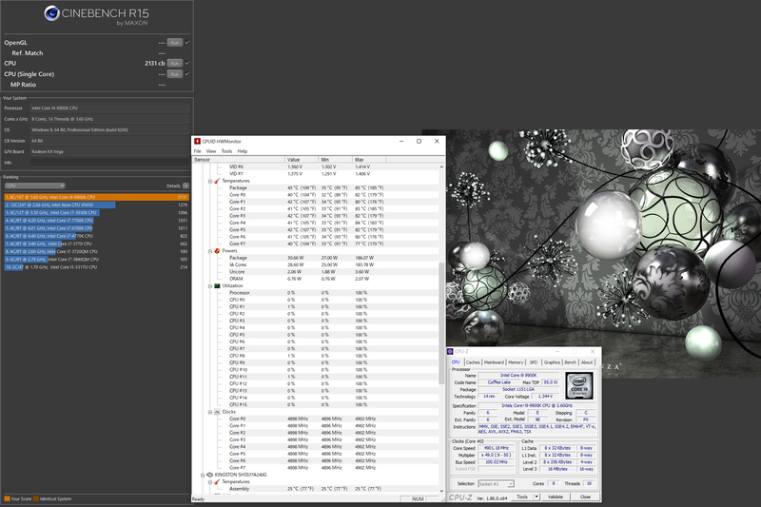
Task: Click the Details arrow button in Ranking
Action: 185,185
